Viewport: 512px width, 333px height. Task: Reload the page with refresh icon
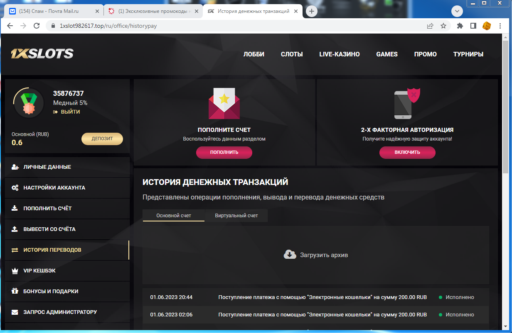coord(37,26)
